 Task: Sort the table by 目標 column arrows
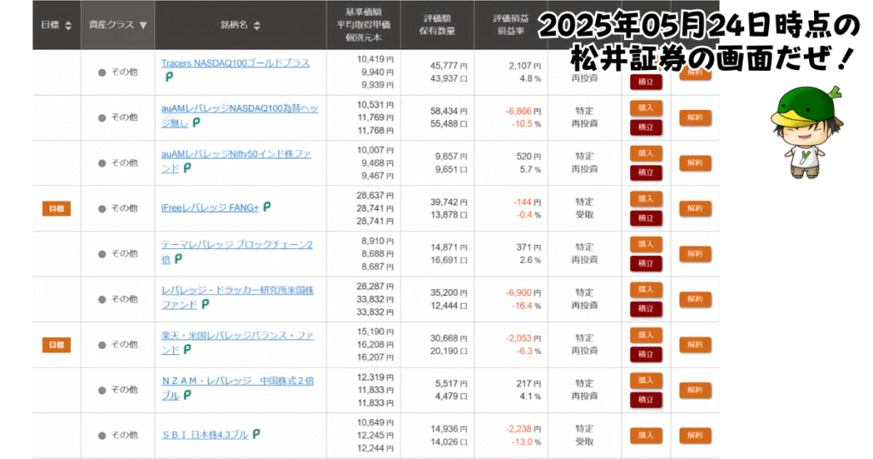(68, 25)
